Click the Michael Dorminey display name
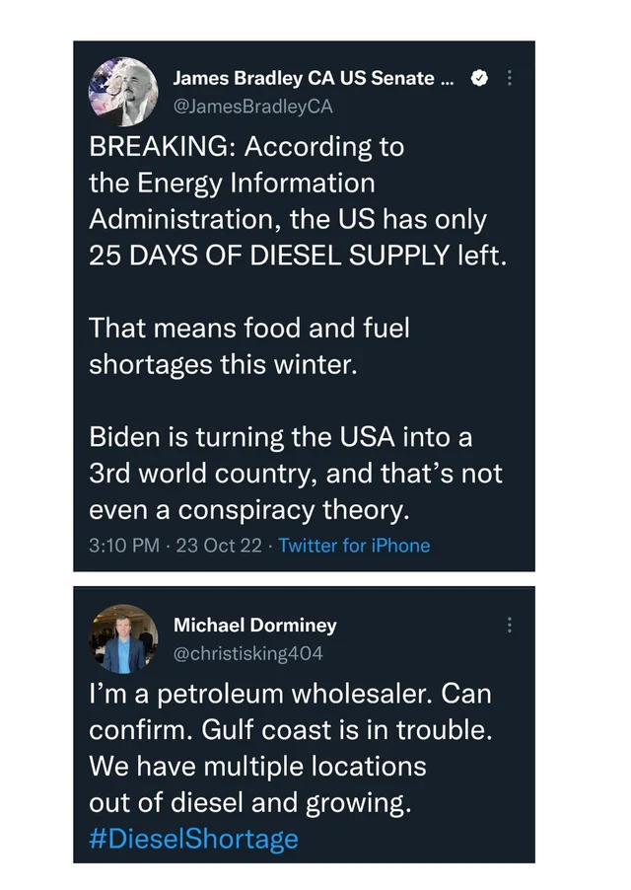This screenshot has height=890, width=631. pyautogui.click(x=255, y=625)
